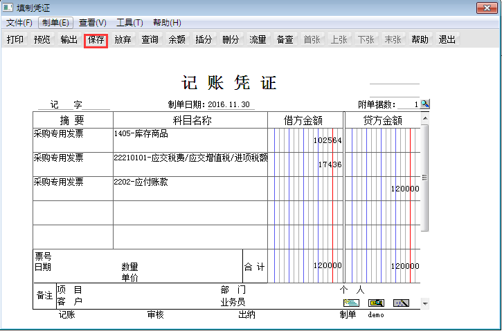The width and height of the screenshot is (502, 331).
Task: Click the 保存 (Save) toolbar button
Action: click(x=96, y=40)
